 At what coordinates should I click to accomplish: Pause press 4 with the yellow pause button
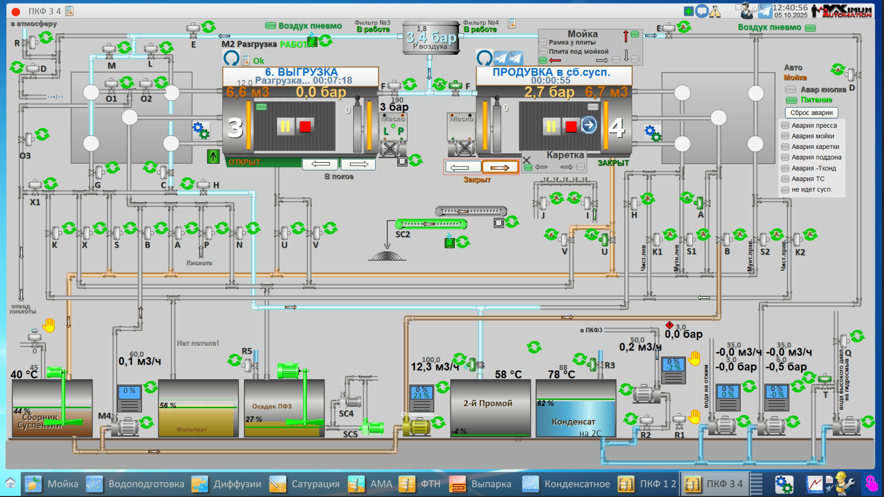(551, 127)
